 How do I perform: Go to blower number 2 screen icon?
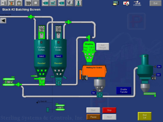(62, 3)
